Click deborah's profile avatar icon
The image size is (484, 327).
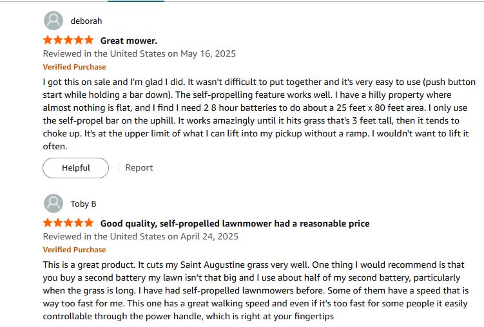point(53,21)
